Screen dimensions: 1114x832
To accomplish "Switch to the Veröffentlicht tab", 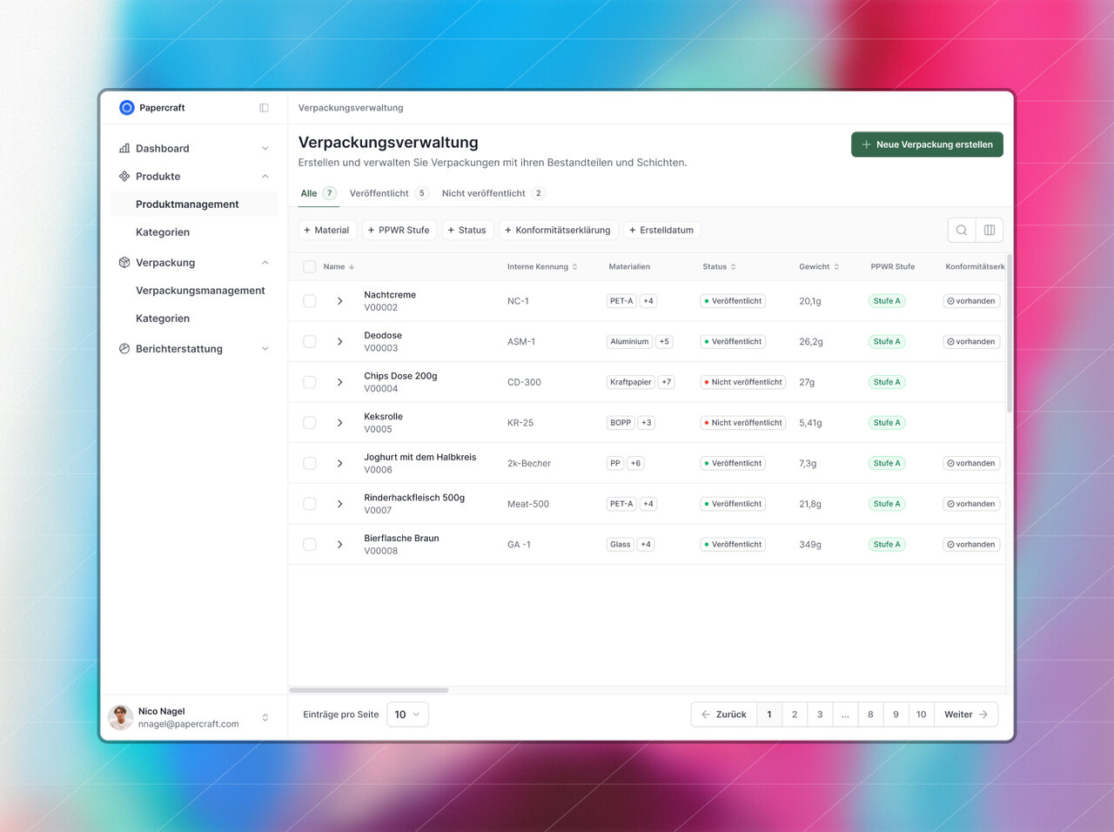I will click(x=379, y=193).
